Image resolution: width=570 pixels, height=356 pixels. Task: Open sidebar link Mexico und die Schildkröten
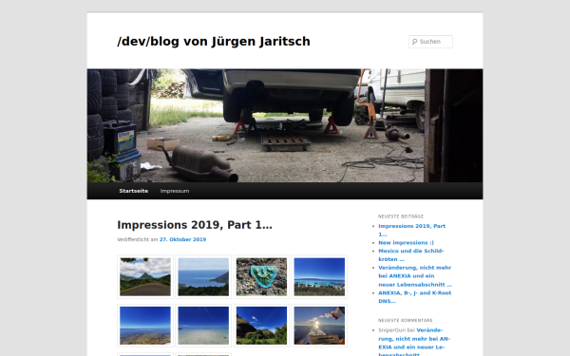(x=411, y=255)
